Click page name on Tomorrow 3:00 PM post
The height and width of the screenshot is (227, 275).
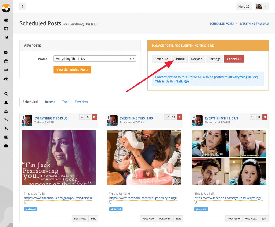[x=221, y=118]
